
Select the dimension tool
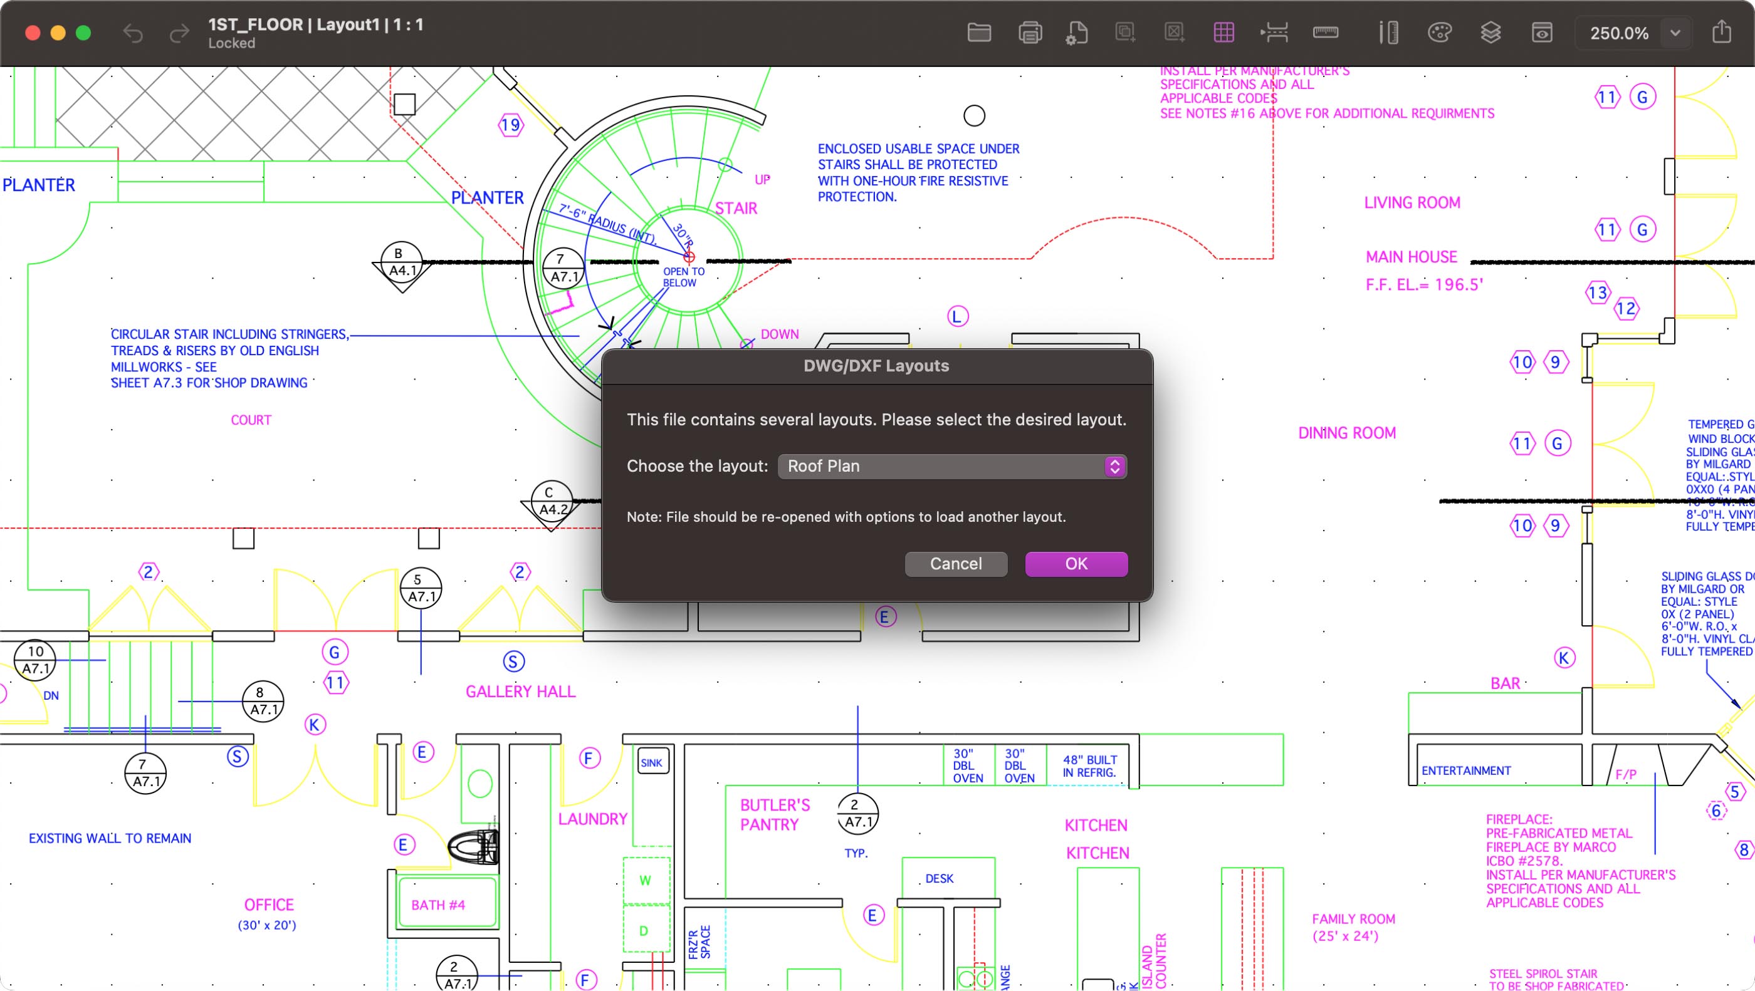[x=1274, y=32]
